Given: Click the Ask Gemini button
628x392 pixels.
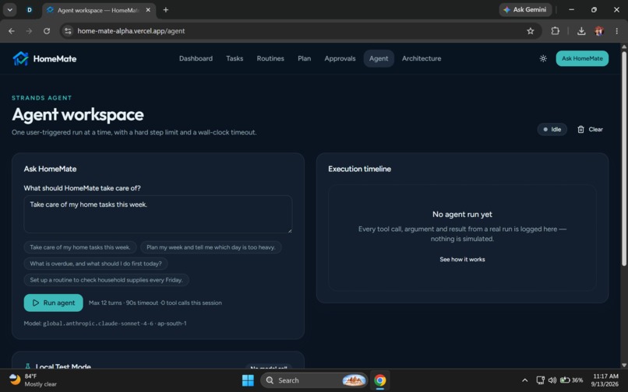Looking at the screenshot, I should click(525, 9).
